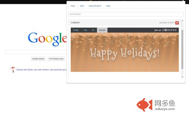189x118 pixels.
Task: Click the scroll down arrow in the popup
Action: pyautogui.click(x=183, y=77)
